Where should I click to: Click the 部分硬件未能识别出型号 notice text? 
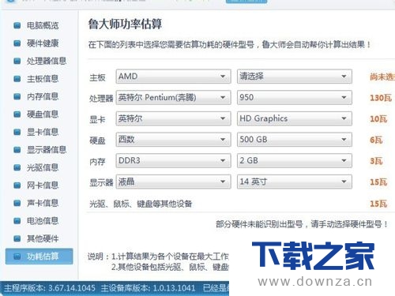(302, 224)
